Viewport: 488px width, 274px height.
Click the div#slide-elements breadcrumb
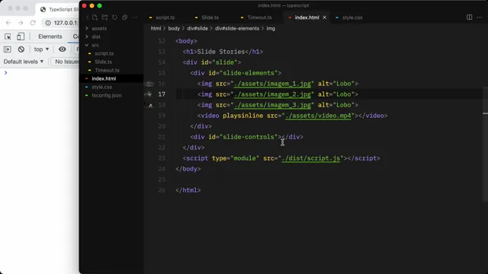237,28
